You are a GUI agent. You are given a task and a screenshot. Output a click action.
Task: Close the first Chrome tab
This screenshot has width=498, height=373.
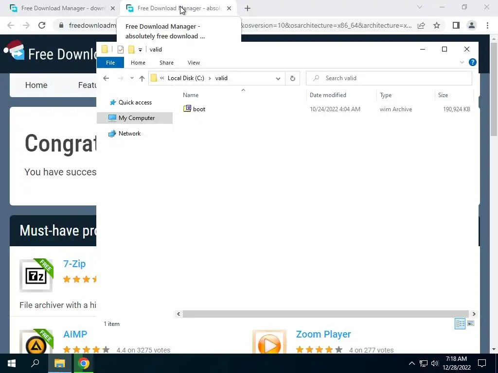(113, 8)
